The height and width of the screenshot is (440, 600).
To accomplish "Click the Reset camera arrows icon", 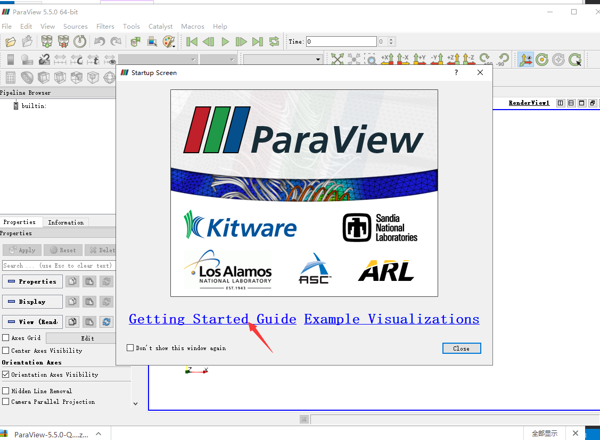I will 337,59.
